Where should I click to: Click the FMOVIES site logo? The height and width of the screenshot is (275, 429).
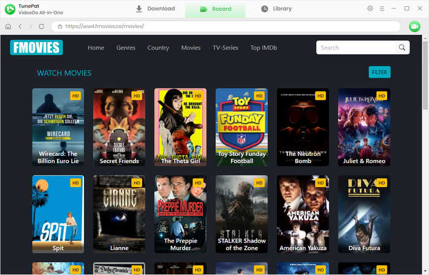pos(36,48)
